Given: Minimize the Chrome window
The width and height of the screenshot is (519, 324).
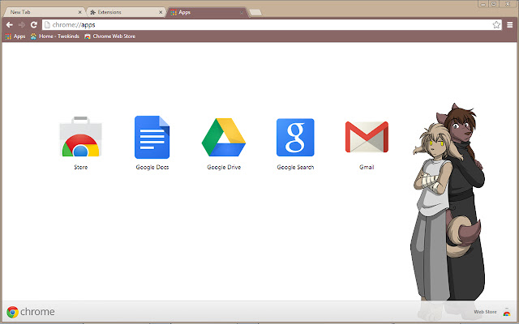Looking at the screenshot, I should click(483, 4).
